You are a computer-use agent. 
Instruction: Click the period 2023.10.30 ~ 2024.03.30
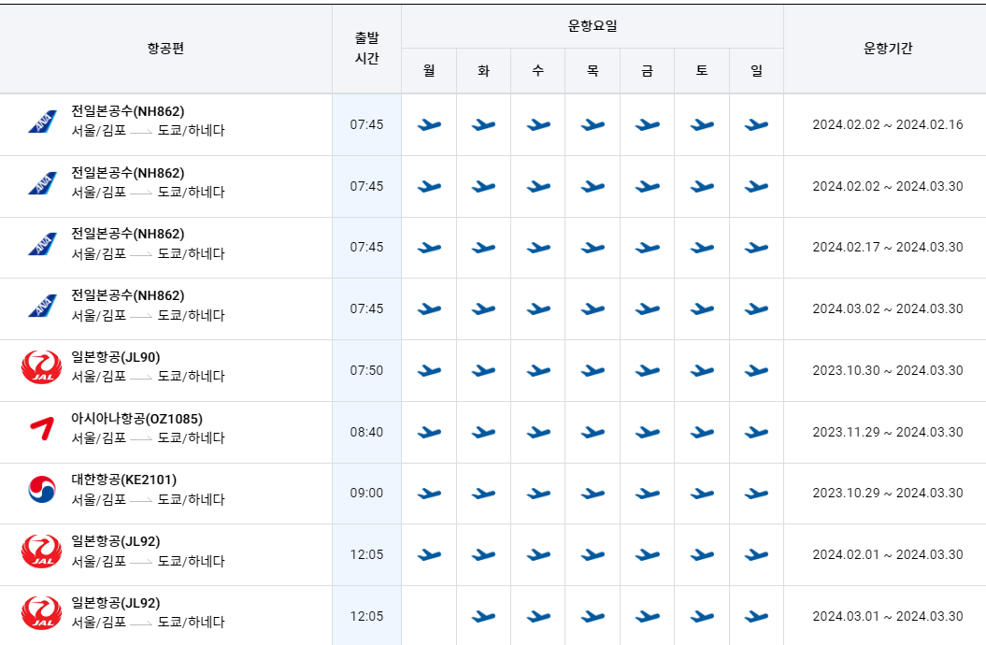[887, 370]
